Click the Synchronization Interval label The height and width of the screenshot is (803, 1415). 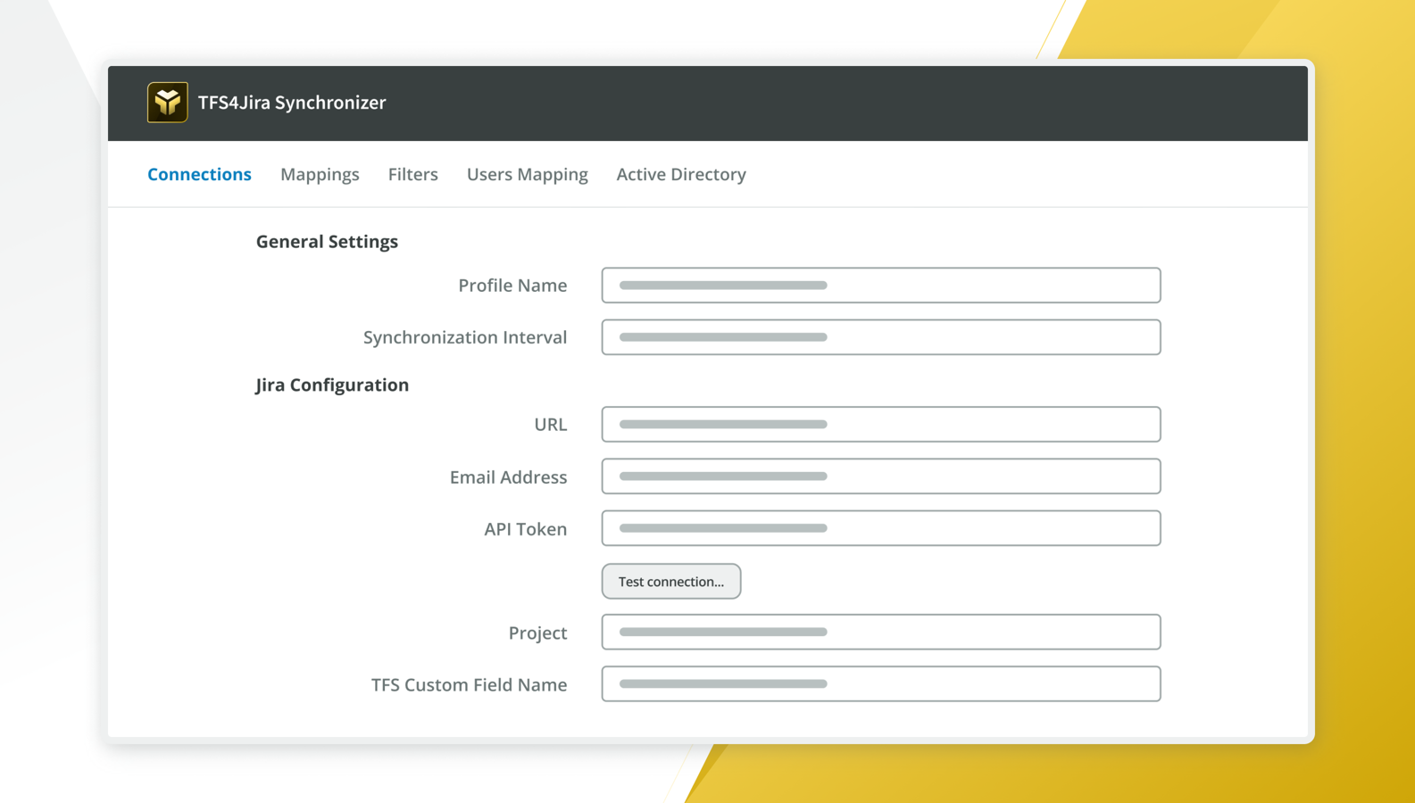464,337
